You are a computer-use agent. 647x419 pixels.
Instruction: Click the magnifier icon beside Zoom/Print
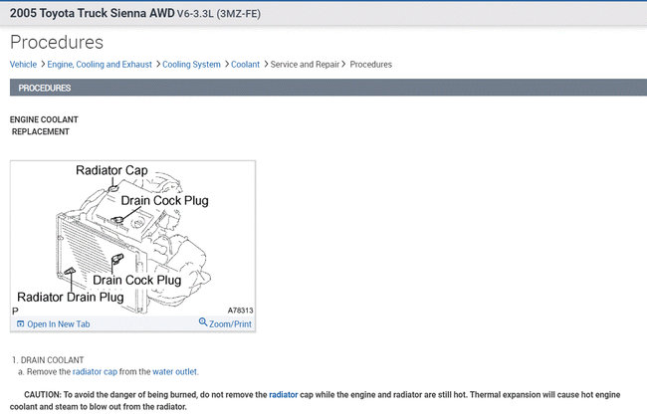coord(203,321)
